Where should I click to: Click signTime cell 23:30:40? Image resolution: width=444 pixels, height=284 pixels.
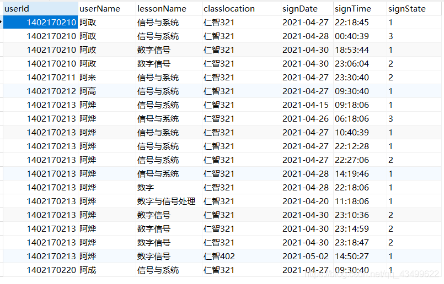click(360, 78)
